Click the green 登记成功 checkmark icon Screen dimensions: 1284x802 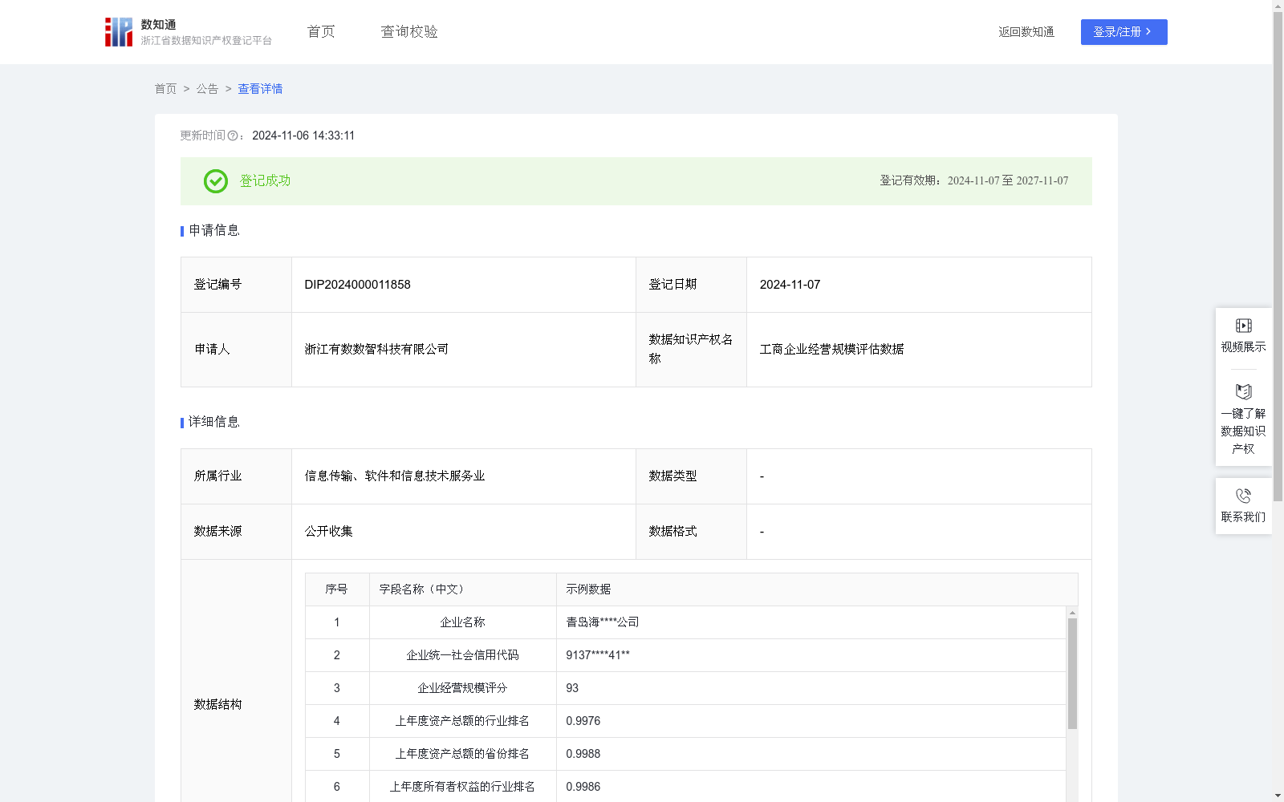pyautogui.click(x=214, y=181)
